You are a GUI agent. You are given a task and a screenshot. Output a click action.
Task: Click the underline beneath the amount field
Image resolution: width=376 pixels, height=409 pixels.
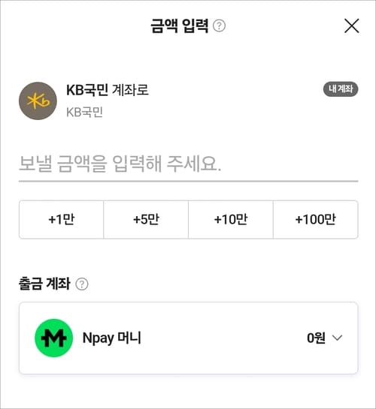(x=189, y=181)
